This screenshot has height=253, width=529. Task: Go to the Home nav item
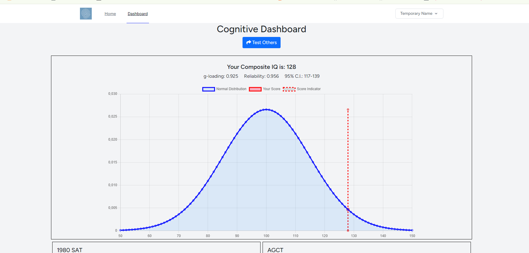[x=110, y=14]
